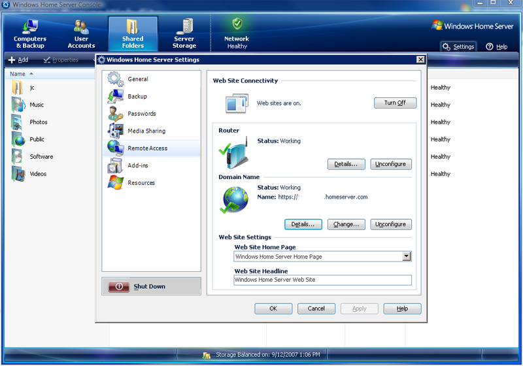Open console Settings button
Image resolution: width=523 pixels, height=366 pixels.
459,46
